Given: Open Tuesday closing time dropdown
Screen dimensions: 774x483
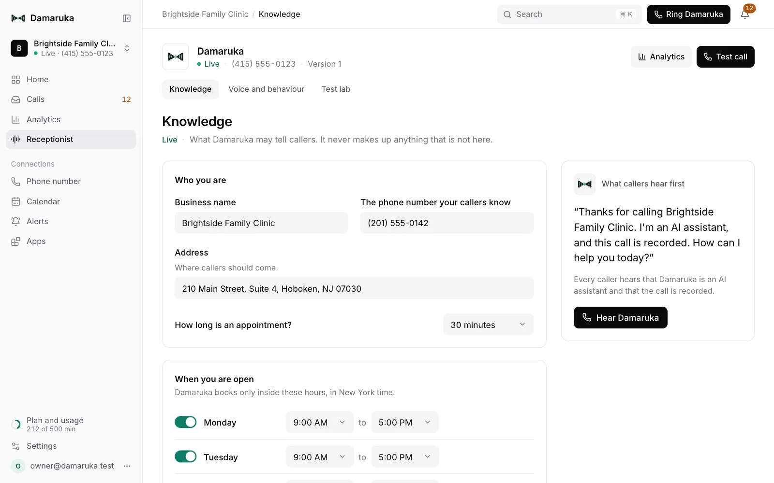Looking at the screenshot, I should (405, 457).
